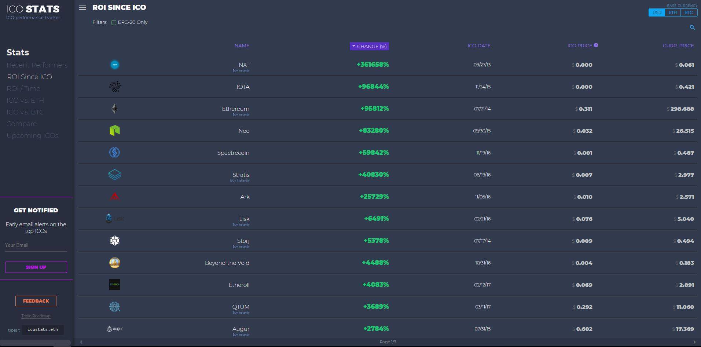
Task: Click the Feedback button
Action: (x=36, y=301)
